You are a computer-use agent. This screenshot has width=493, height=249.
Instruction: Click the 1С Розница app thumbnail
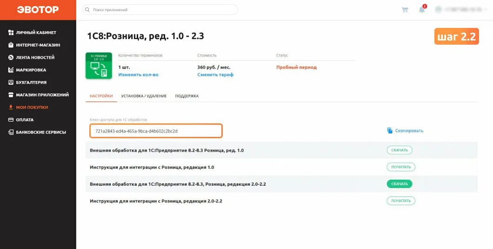[x=99, y=66]
